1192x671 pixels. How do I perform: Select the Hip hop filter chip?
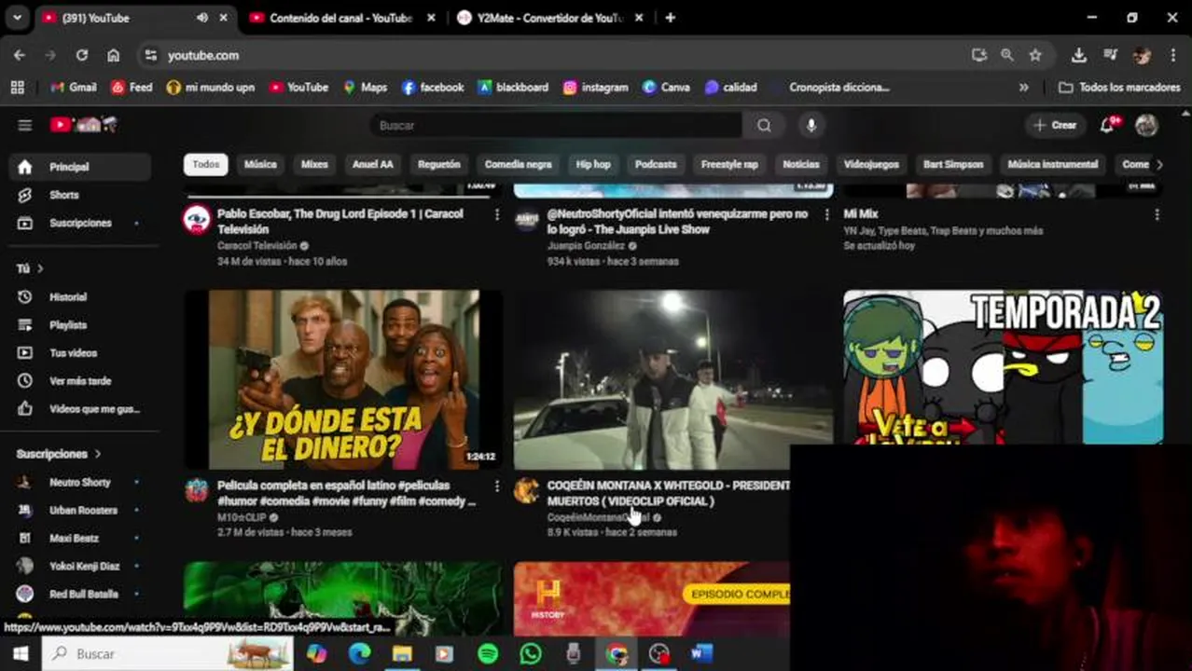[x=592, y=164]
